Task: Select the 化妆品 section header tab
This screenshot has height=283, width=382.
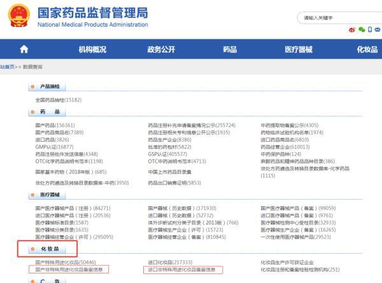Action: pyautogui.click(x=47, y=249)
